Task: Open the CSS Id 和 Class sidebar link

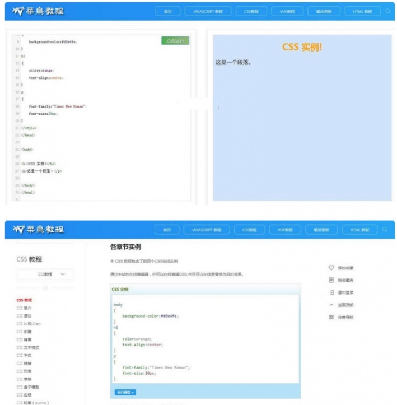Action: pos(29,324)
